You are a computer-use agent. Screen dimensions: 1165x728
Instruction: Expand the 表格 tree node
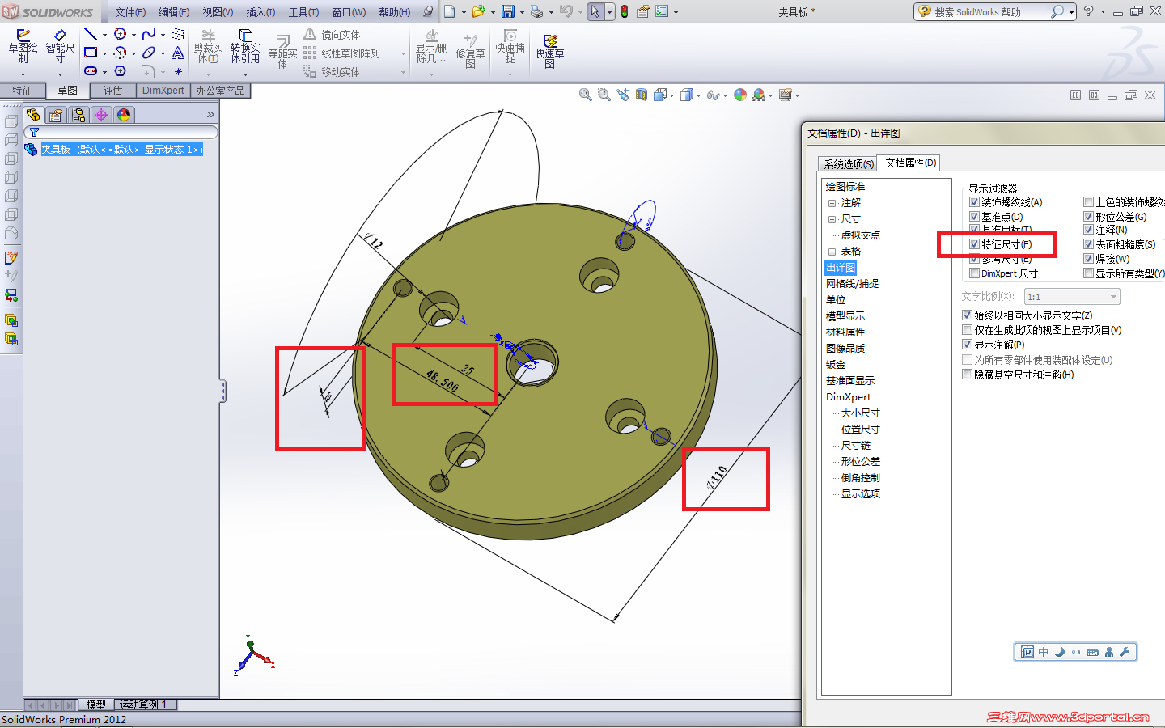(x=832, y=252)
